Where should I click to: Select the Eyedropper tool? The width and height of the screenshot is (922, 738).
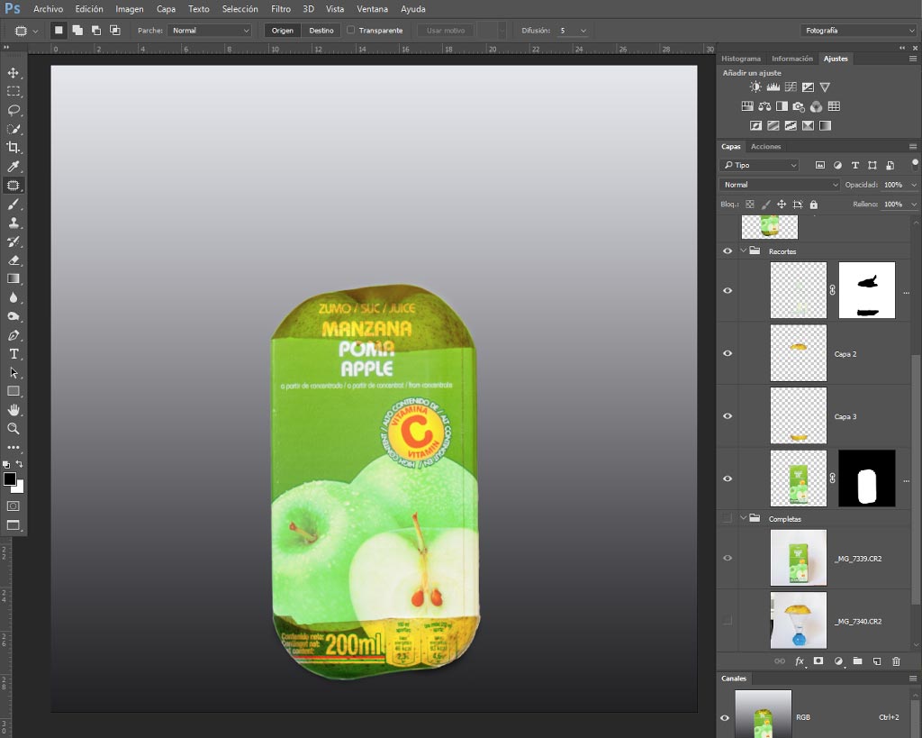[x=13, y=166]
